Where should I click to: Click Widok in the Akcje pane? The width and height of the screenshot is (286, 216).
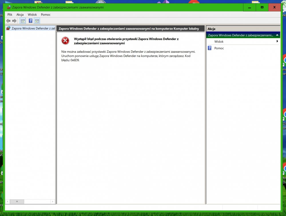pyautogui.click(x=219, y=42)
